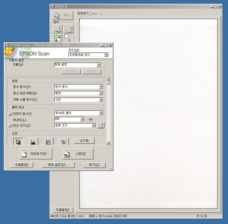The height and width of the screenshot is (224, 228).
Task: Expand the Target Size plus box
Action: pos(10,125)
